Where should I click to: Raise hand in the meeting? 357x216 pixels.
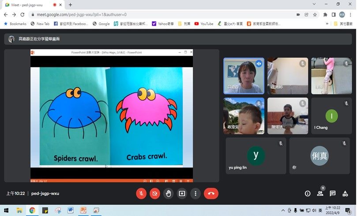[168, 193]
